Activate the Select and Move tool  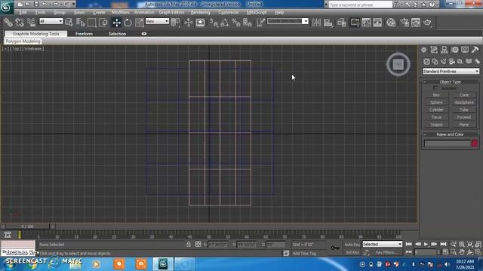click(x=116, y=23)
